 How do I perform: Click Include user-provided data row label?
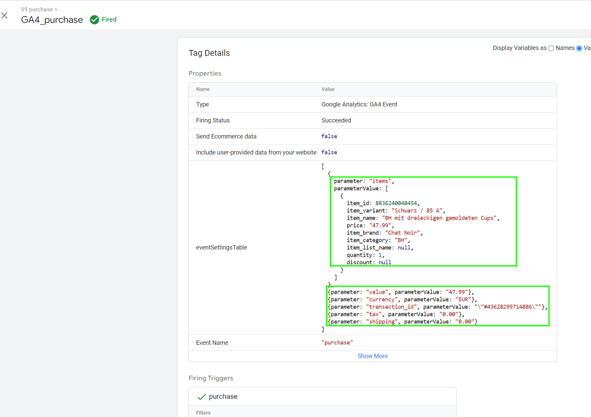(256, 152)
